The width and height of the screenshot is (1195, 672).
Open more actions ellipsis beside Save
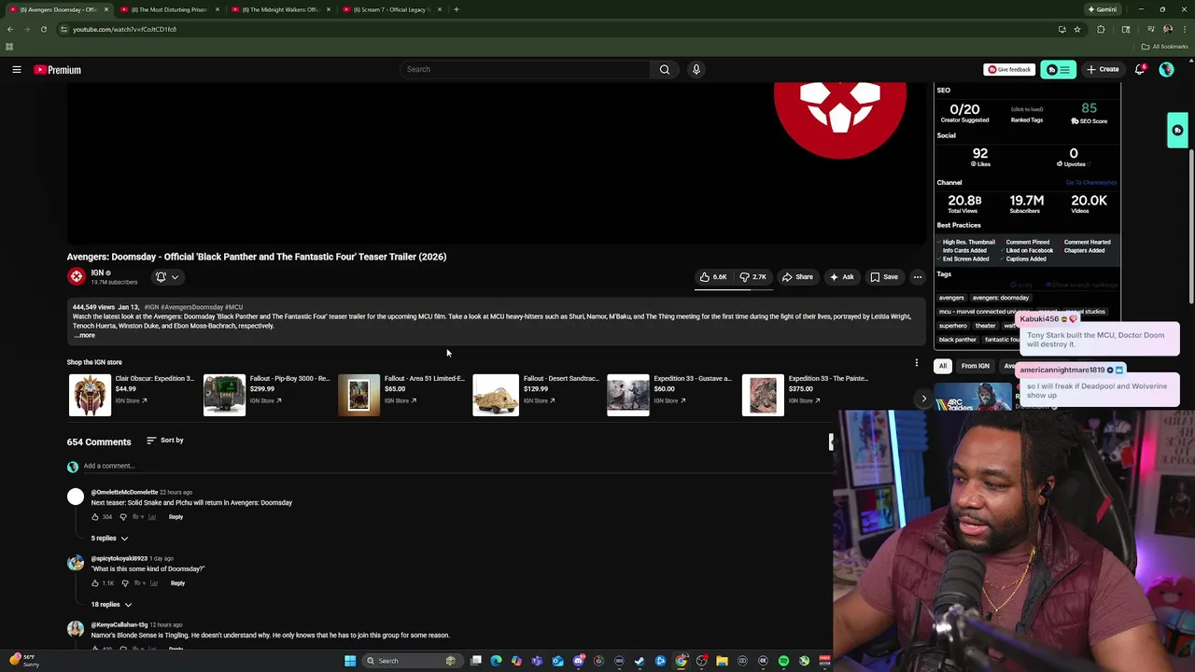coord(917,277)
